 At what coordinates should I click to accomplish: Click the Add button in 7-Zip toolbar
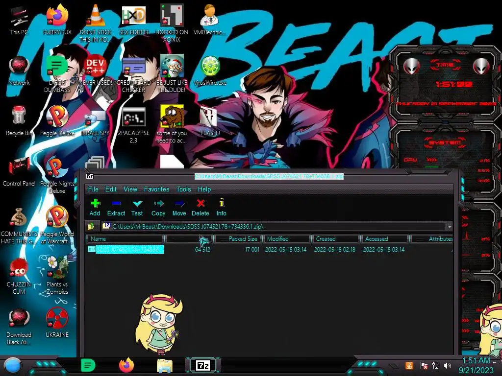click(x=95, y=207)
